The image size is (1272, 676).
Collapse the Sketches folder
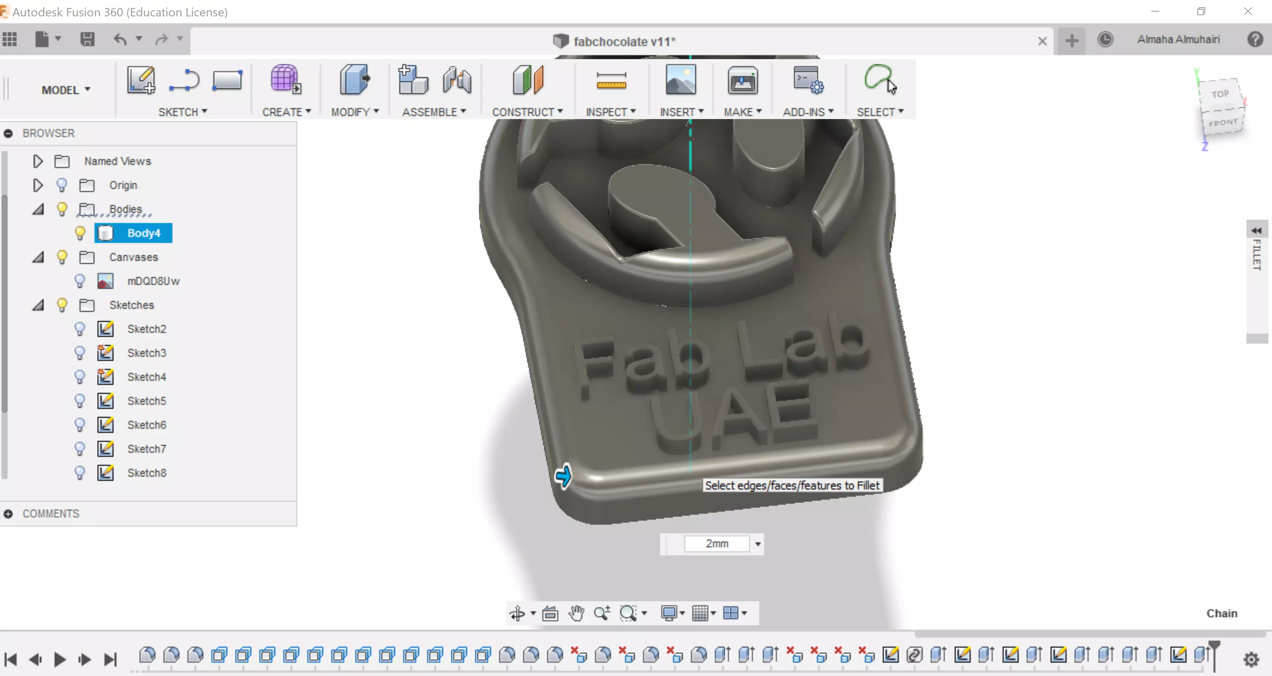point(38,305)
